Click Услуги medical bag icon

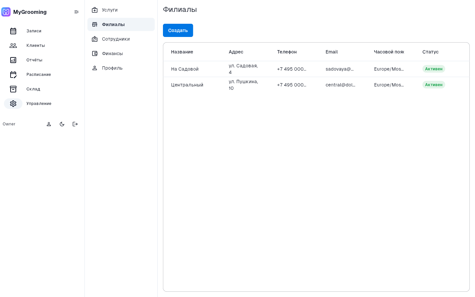[95, 10]
